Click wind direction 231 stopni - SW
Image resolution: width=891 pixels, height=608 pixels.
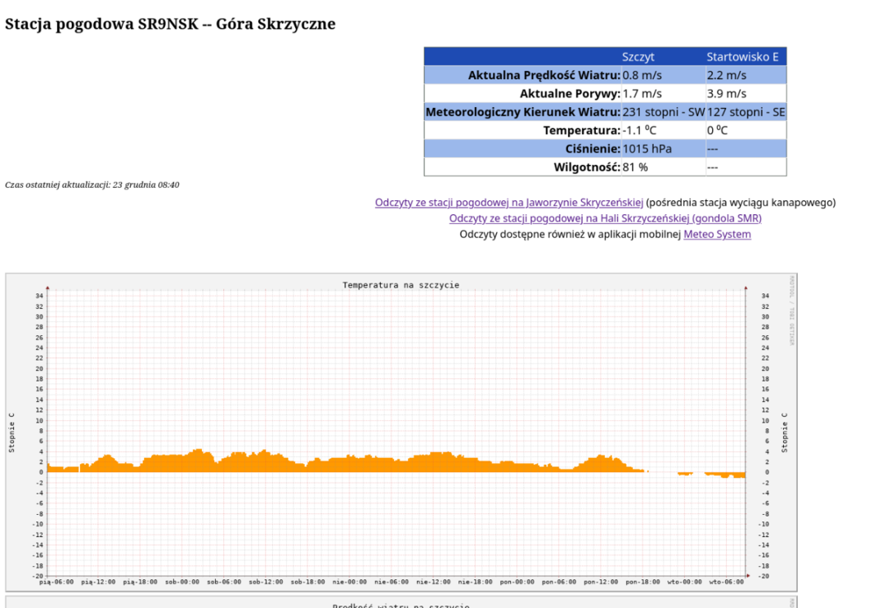[x=664, y=112]
